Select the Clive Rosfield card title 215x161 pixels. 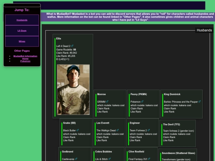(136, 151)
